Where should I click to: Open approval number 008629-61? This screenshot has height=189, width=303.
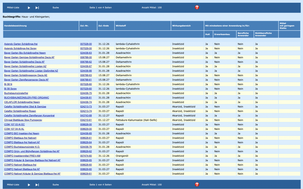(x=86, y=174)
